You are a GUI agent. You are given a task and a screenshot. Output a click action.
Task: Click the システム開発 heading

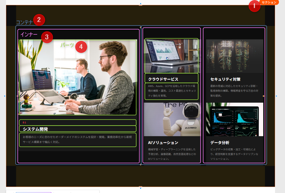pos(35,129)
